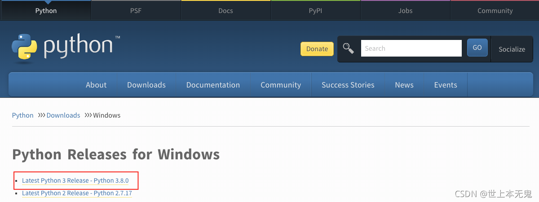Click the magnifying glass search icon
Viewport: 539px width, 202px height.
pos(349,48)
